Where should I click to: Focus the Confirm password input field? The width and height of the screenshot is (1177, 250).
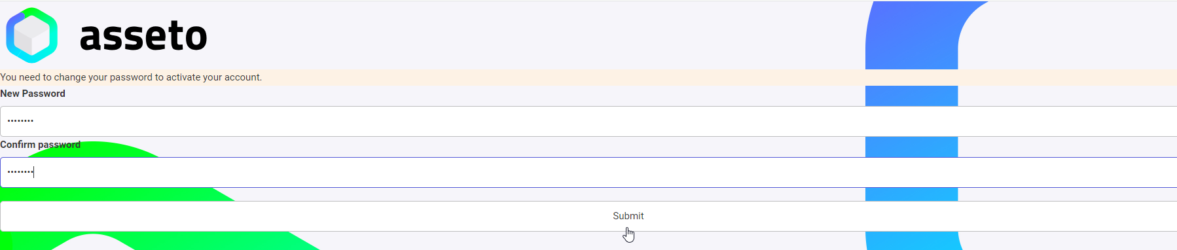(x=588, y=172)
